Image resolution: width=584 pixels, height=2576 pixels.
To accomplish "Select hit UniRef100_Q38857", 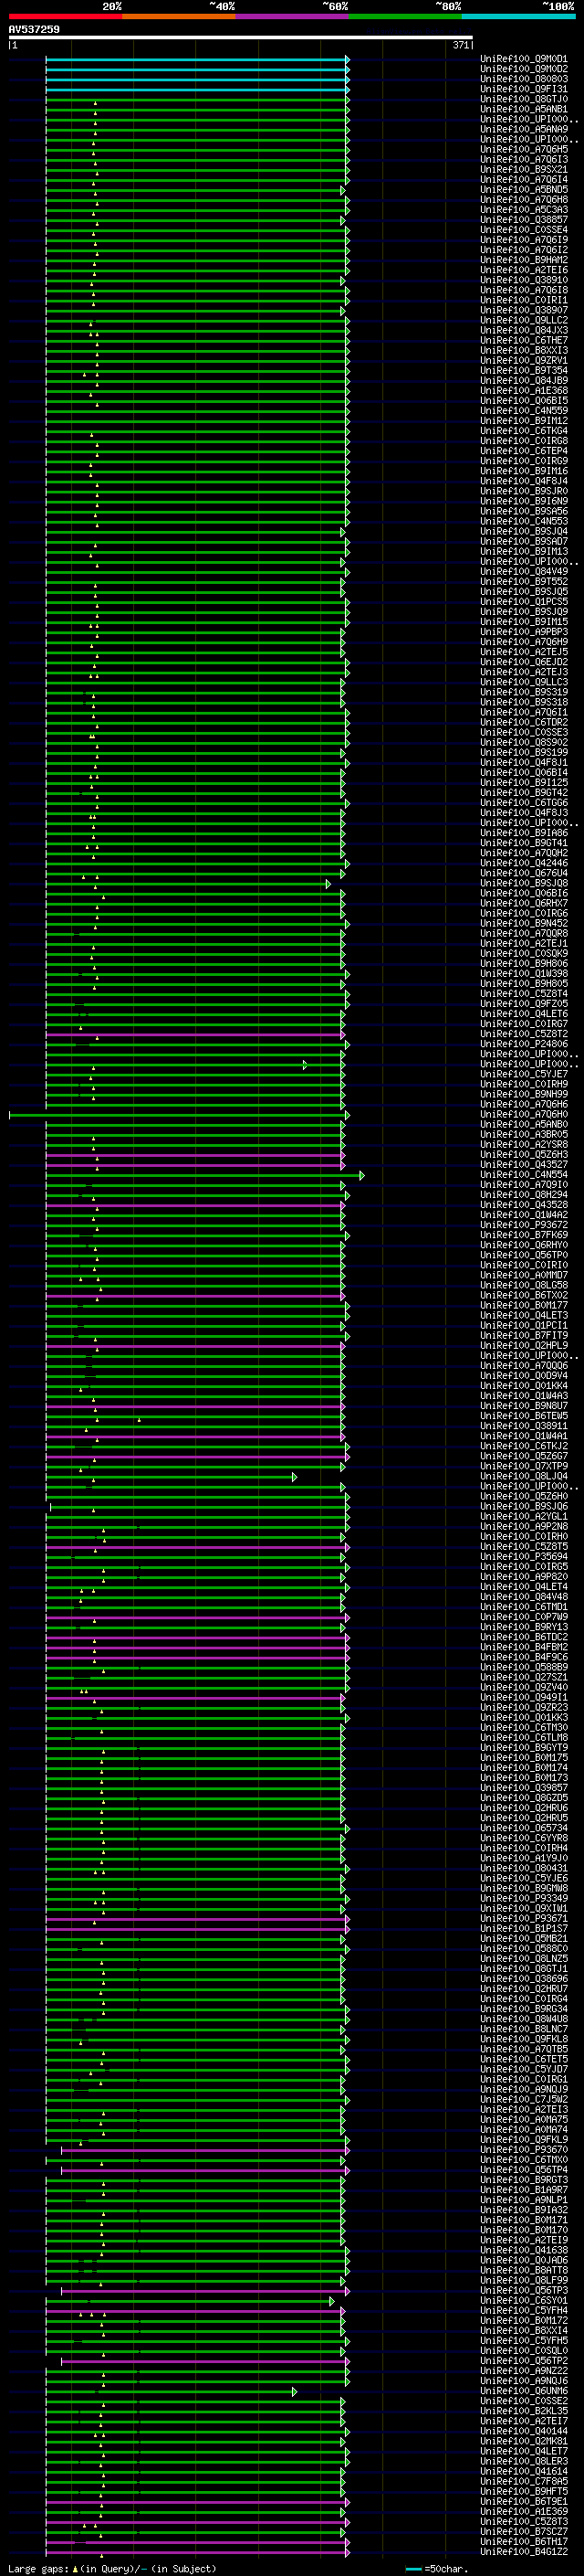I will click(524, 220).
